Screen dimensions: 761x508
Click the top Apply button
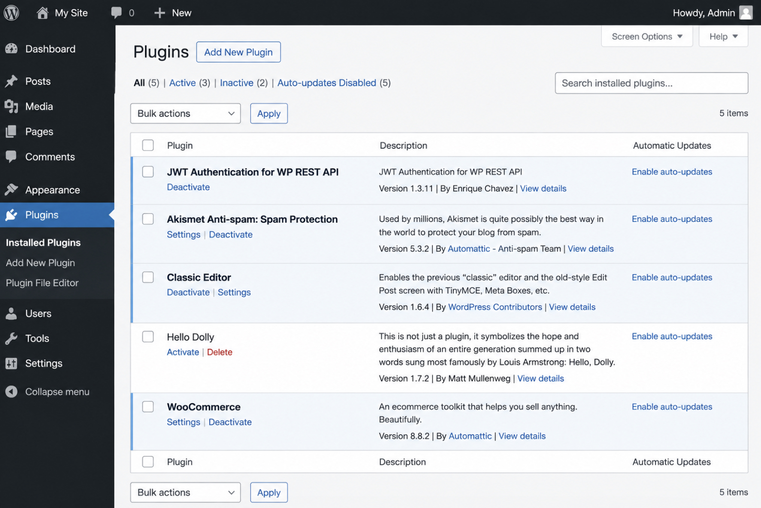[x=269, y=114]
